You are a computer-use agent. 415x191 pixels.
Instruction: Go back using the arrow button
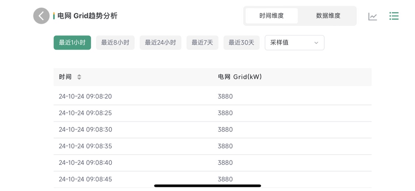(x=41, y=16)
